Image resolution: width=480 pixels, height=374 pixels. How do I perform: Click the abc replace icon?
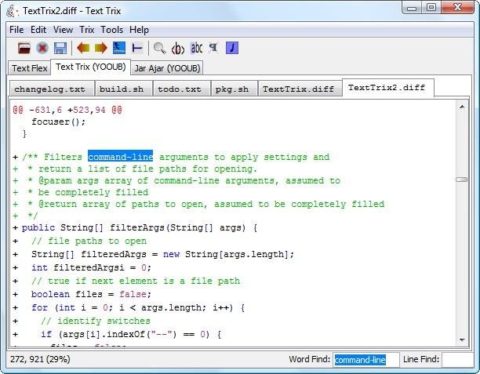pos(196,48)
